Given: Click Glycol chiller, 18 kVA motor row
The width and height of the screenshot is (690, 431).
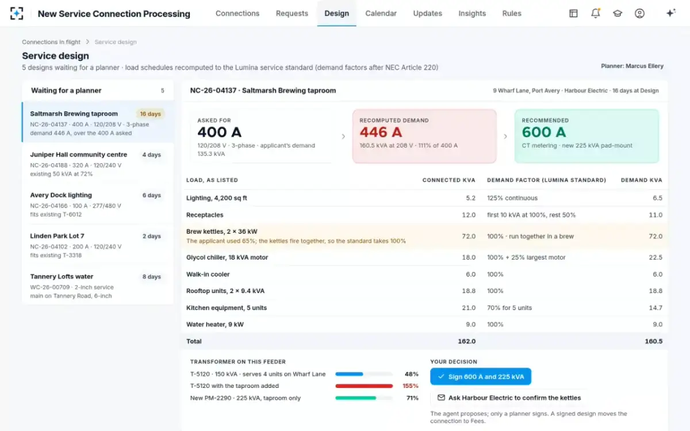Looking at the screenshot, I should point(424,257).
